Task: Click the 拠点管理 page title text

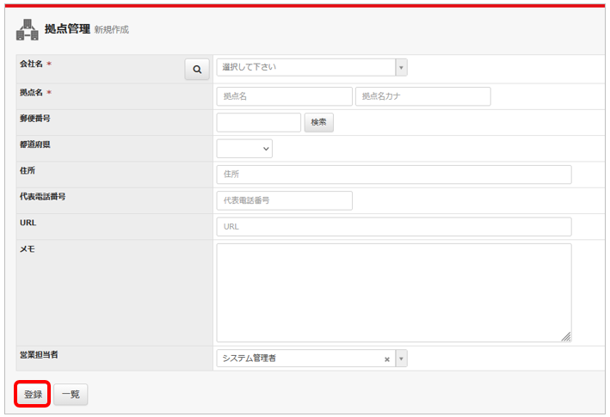Action: tap(67, 29)
